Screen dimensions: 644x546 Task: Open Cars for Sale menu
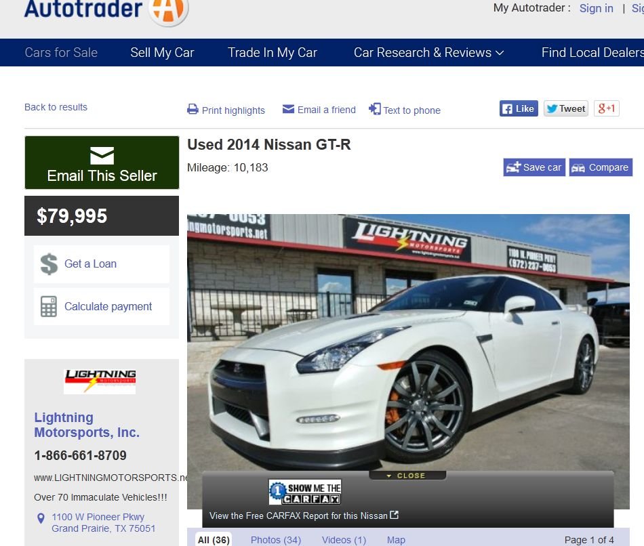tap(61, 53)
